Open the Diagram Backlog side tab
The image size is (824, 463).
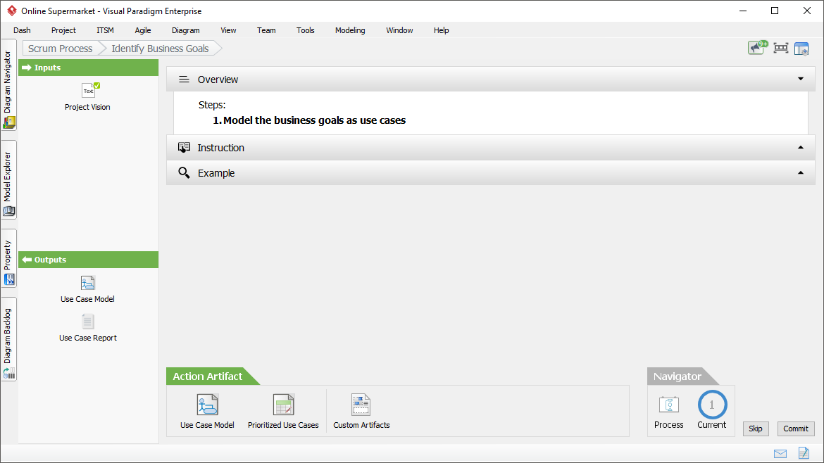pos(9,339)
